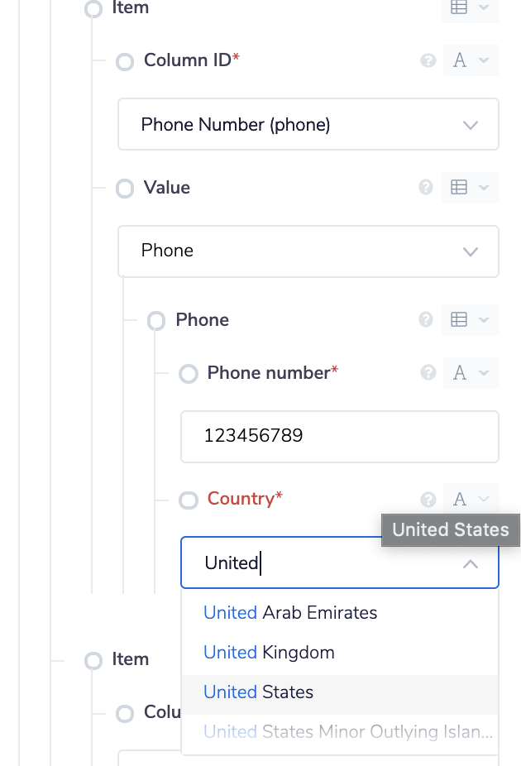Open help tooltip beside Phone number
This screenshot has height=766, width=521.
tap(428, 373)
